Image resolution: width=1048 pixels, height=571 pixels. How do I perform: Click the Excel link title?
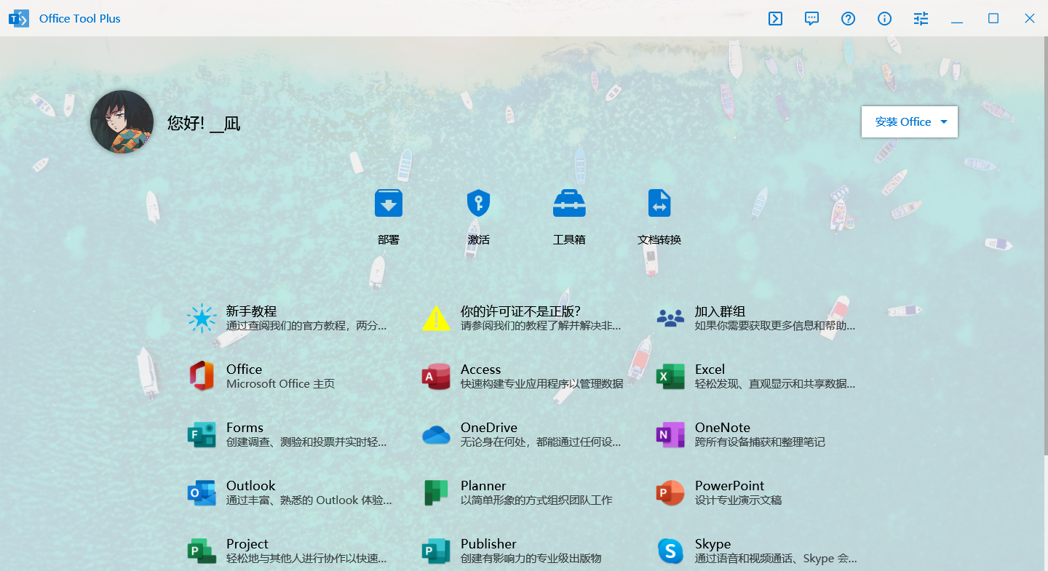click(710, 370)
